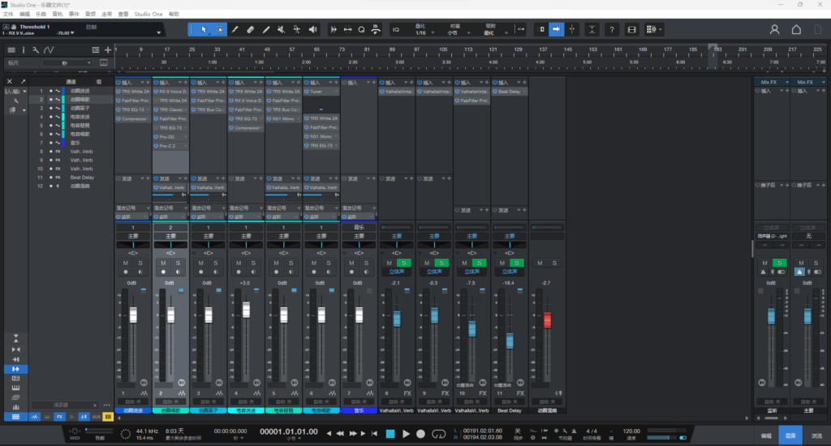Select the Eraser tool
Viewport: 831px width, 446px height.
pos(251,30)
